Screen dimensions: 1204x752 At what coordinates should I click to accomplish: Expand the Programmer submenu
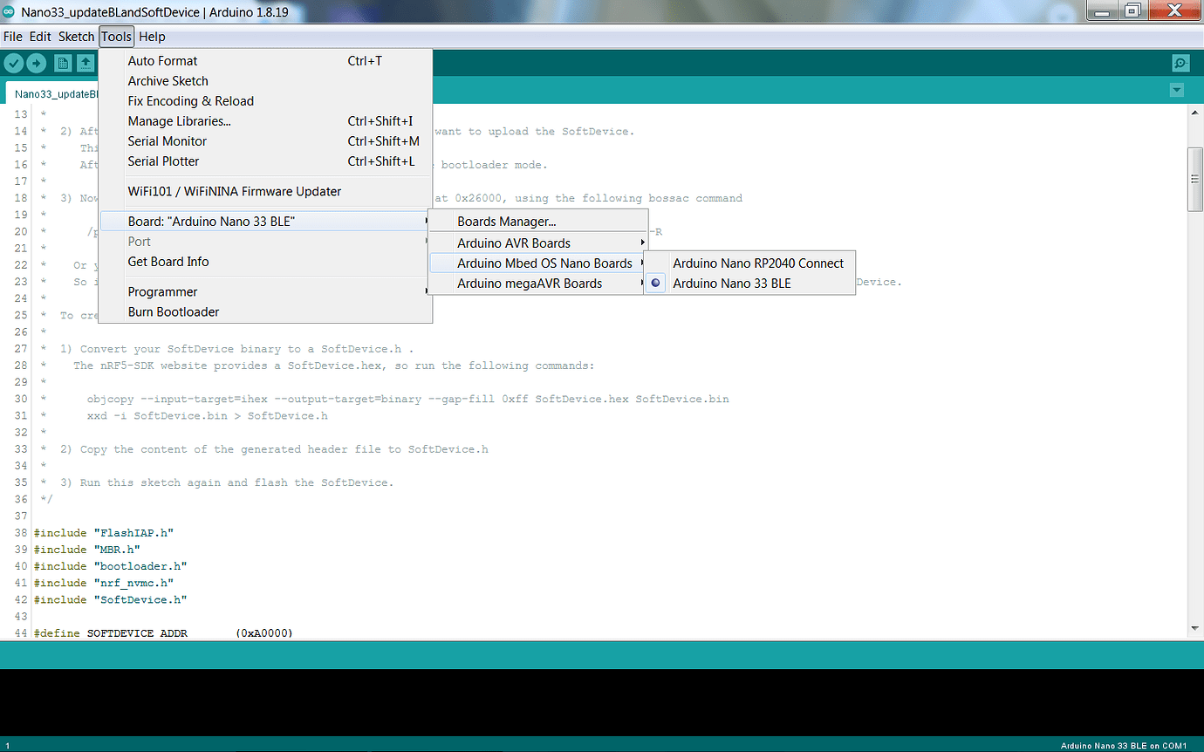pyautogui.click(x=265, y=292)
